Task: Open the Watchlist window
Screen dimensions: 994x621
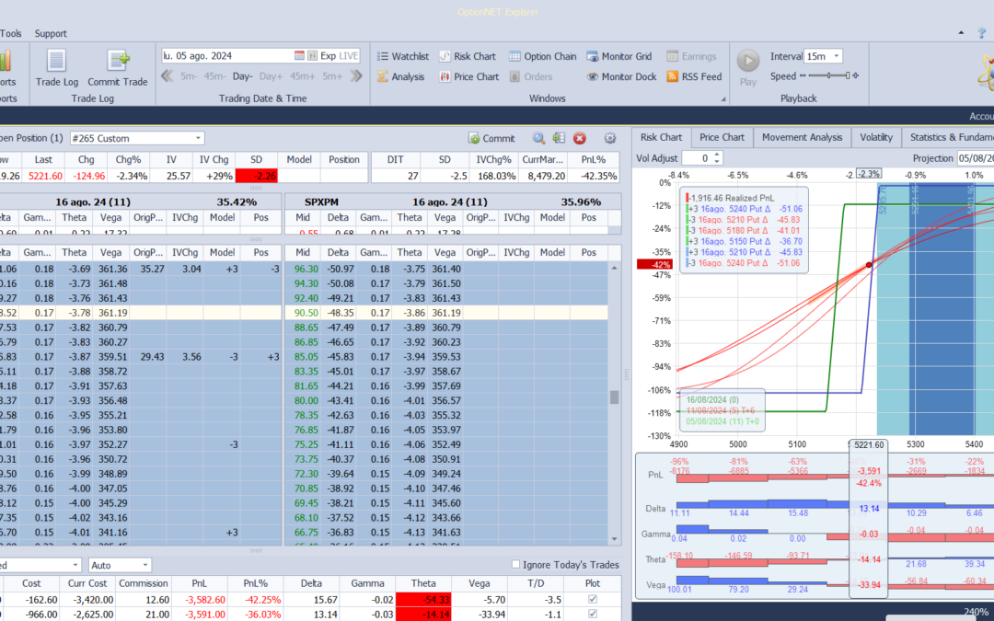Action: coord(403,56)
